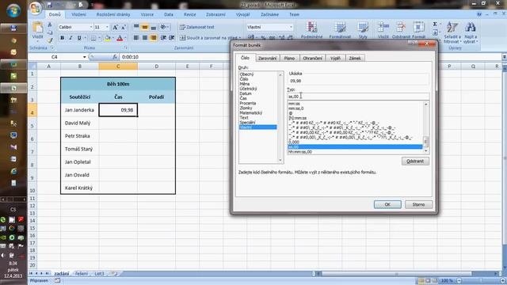Screen dimensions: 507x285
Task: Toggle Italic formatting
Action: 71,38
